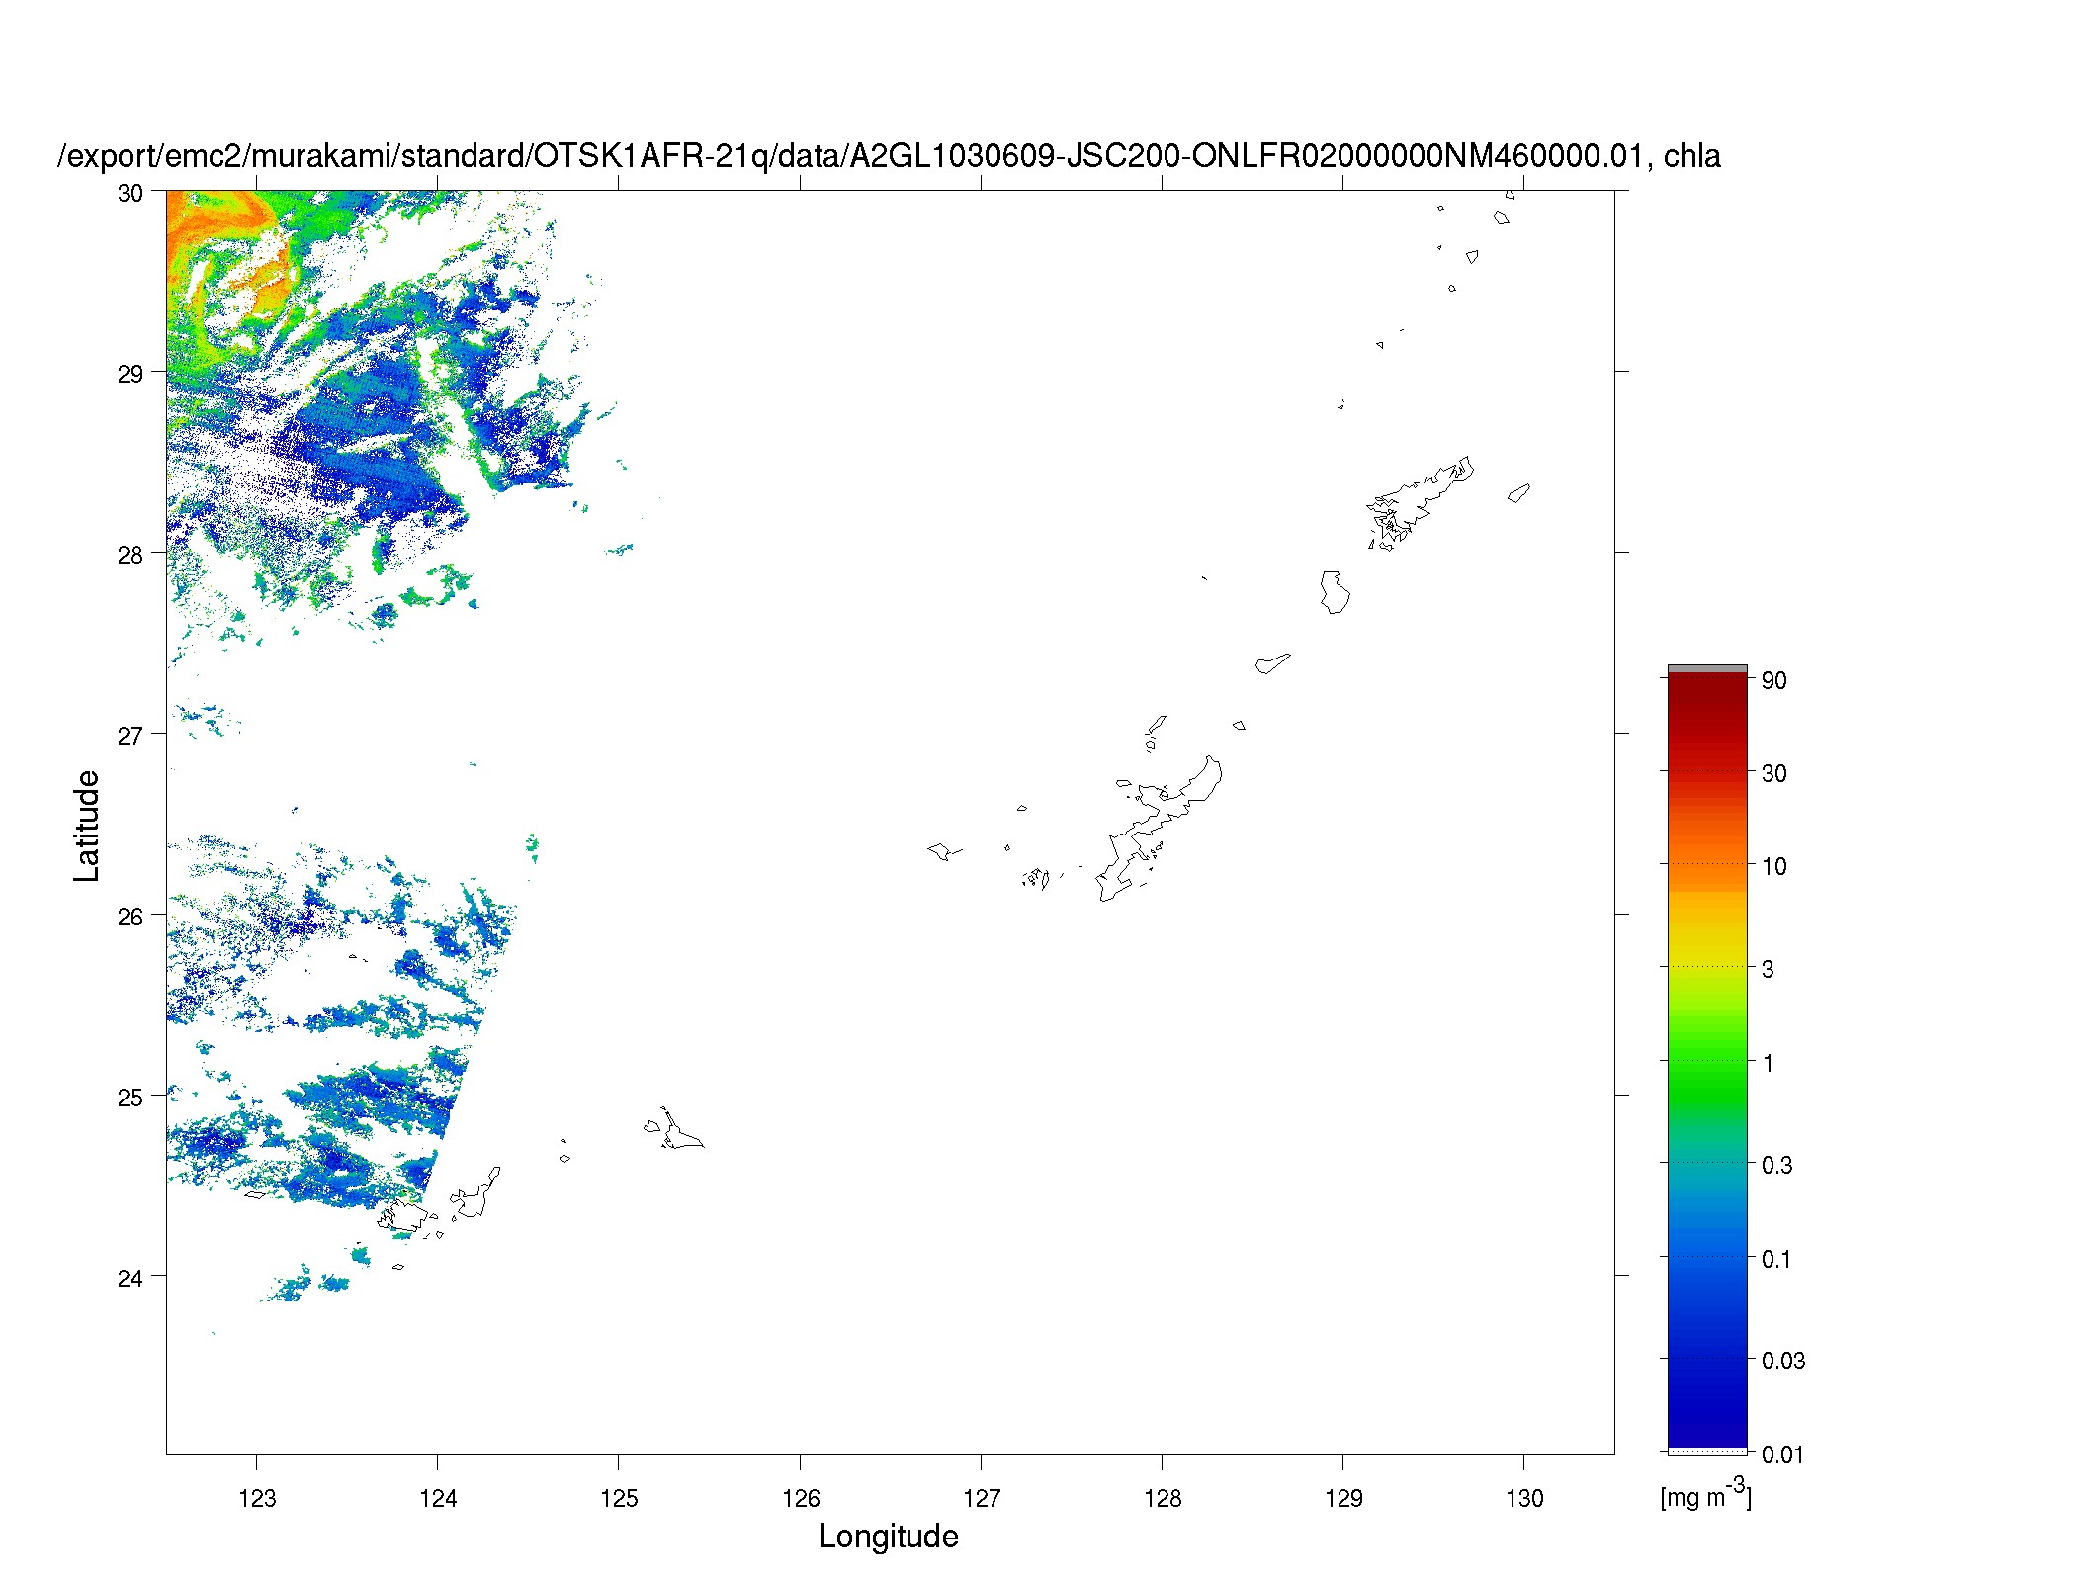Click the latitude tick label 25

point(130,1099)
